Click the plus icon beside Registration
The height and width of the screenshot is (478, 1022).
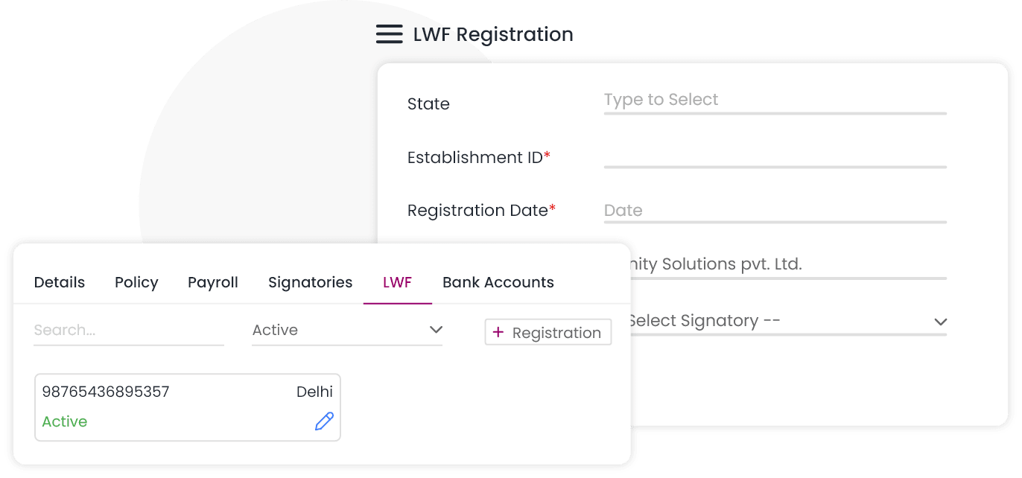coord(499,332)
